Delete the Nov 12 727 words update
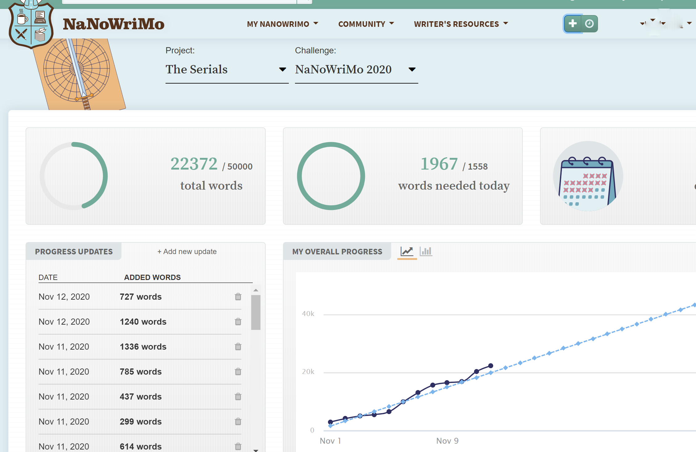Image resolution: width=696 pixels, height=452 pixels. click(x=238, y=297)
